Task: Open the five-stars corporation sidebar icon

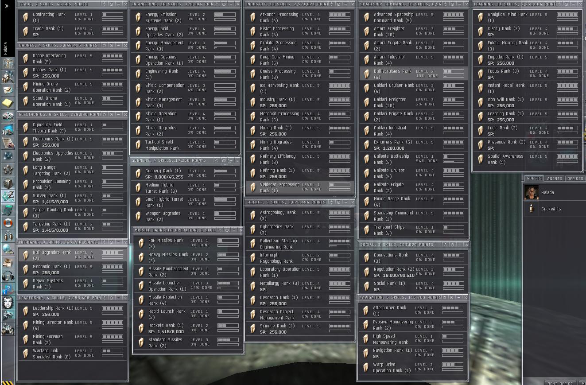Action: pos(8,170)
